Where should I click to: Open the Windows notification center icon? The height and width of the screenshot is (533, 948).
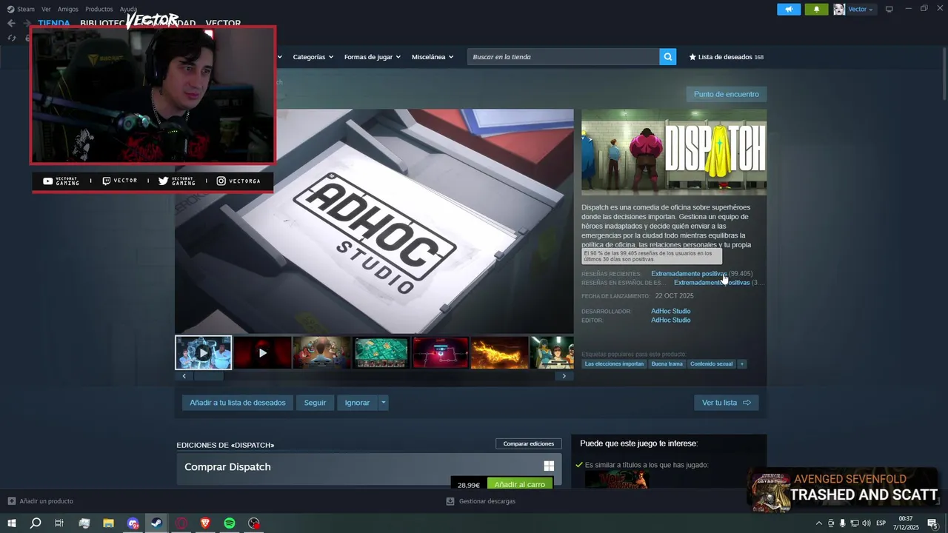coord(933,523)
